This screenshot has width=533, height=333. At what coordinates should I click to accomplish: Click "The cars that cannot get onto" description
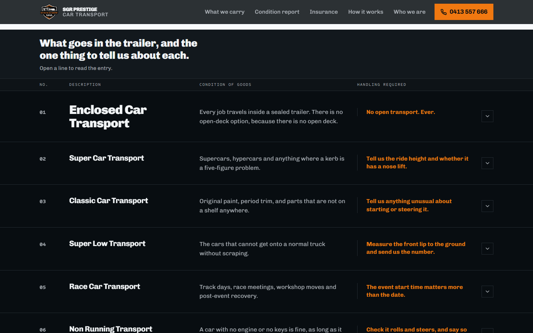[x=262, y=249]
